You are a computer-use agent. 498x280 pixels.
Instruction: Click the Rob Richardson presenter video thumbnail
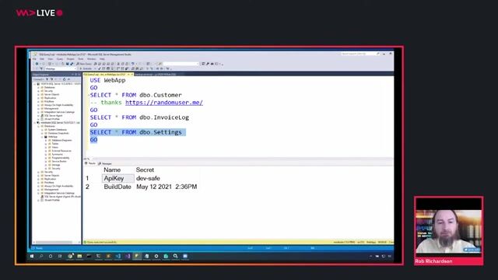tap(448, 231)
